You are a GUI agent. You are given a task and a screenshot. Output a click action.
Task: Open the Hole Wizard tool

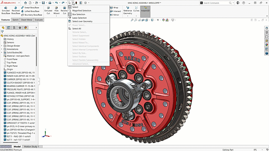tap(56, 10)
